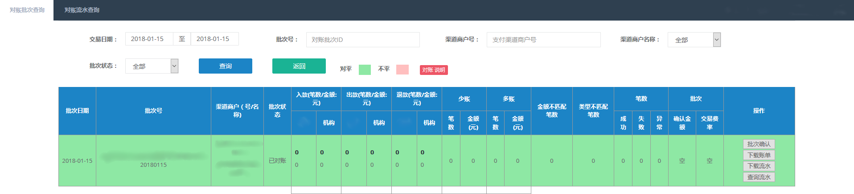Screen dimensions: 854x194
Task: Set the end date field after 至
Action: [214, 39]
